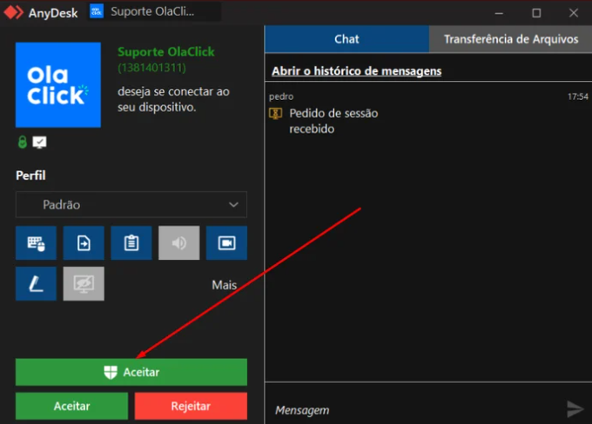
Task: Click the 17:54 message timestamp
Action: 578,96
